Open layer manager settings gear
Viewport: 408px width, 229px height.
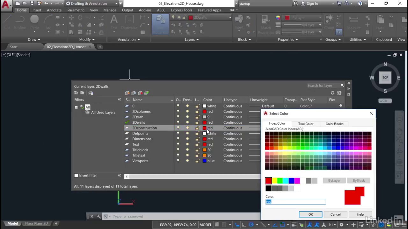tap(339, 93)
